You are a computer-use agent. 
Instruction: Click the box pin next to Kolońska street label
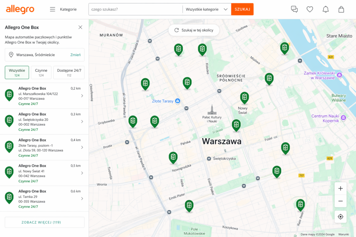(x=202, y=49)
